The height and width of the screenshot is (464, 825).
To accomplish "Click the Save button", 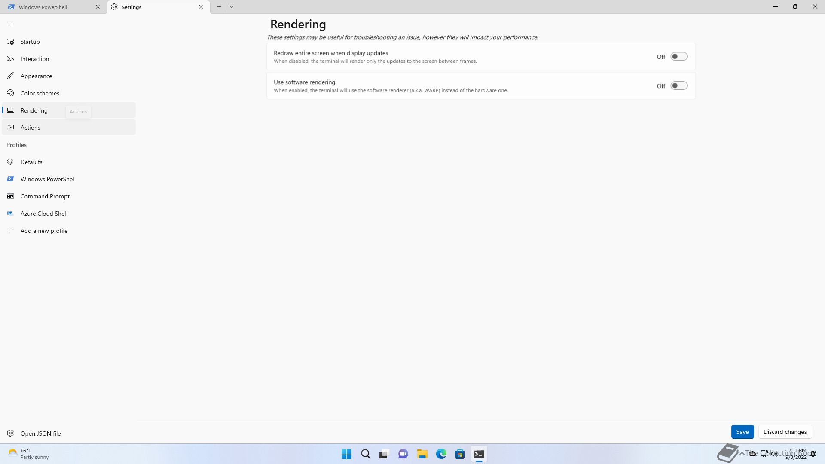I will (742, 432).
